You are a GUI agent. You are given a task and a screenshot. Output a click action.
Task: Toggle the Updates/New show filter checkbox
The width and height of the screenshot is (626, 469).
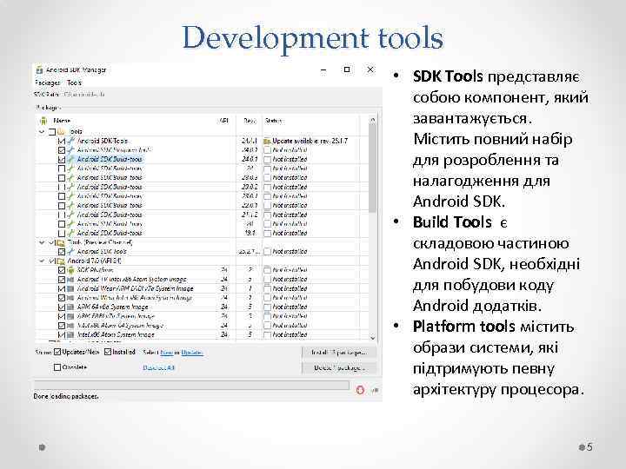pos(57,352)
